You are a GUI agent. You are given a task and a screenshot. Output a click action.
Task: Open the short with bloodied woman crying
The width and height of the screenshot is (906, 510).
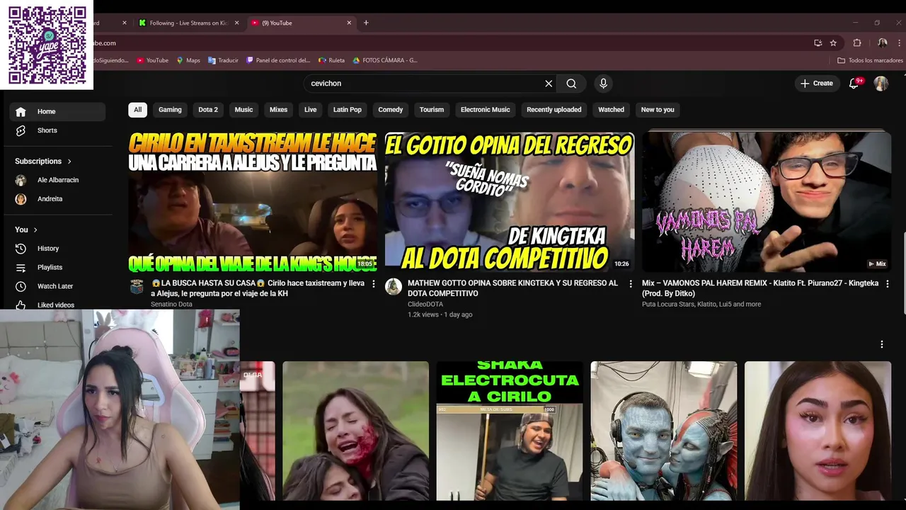[355, 431]
